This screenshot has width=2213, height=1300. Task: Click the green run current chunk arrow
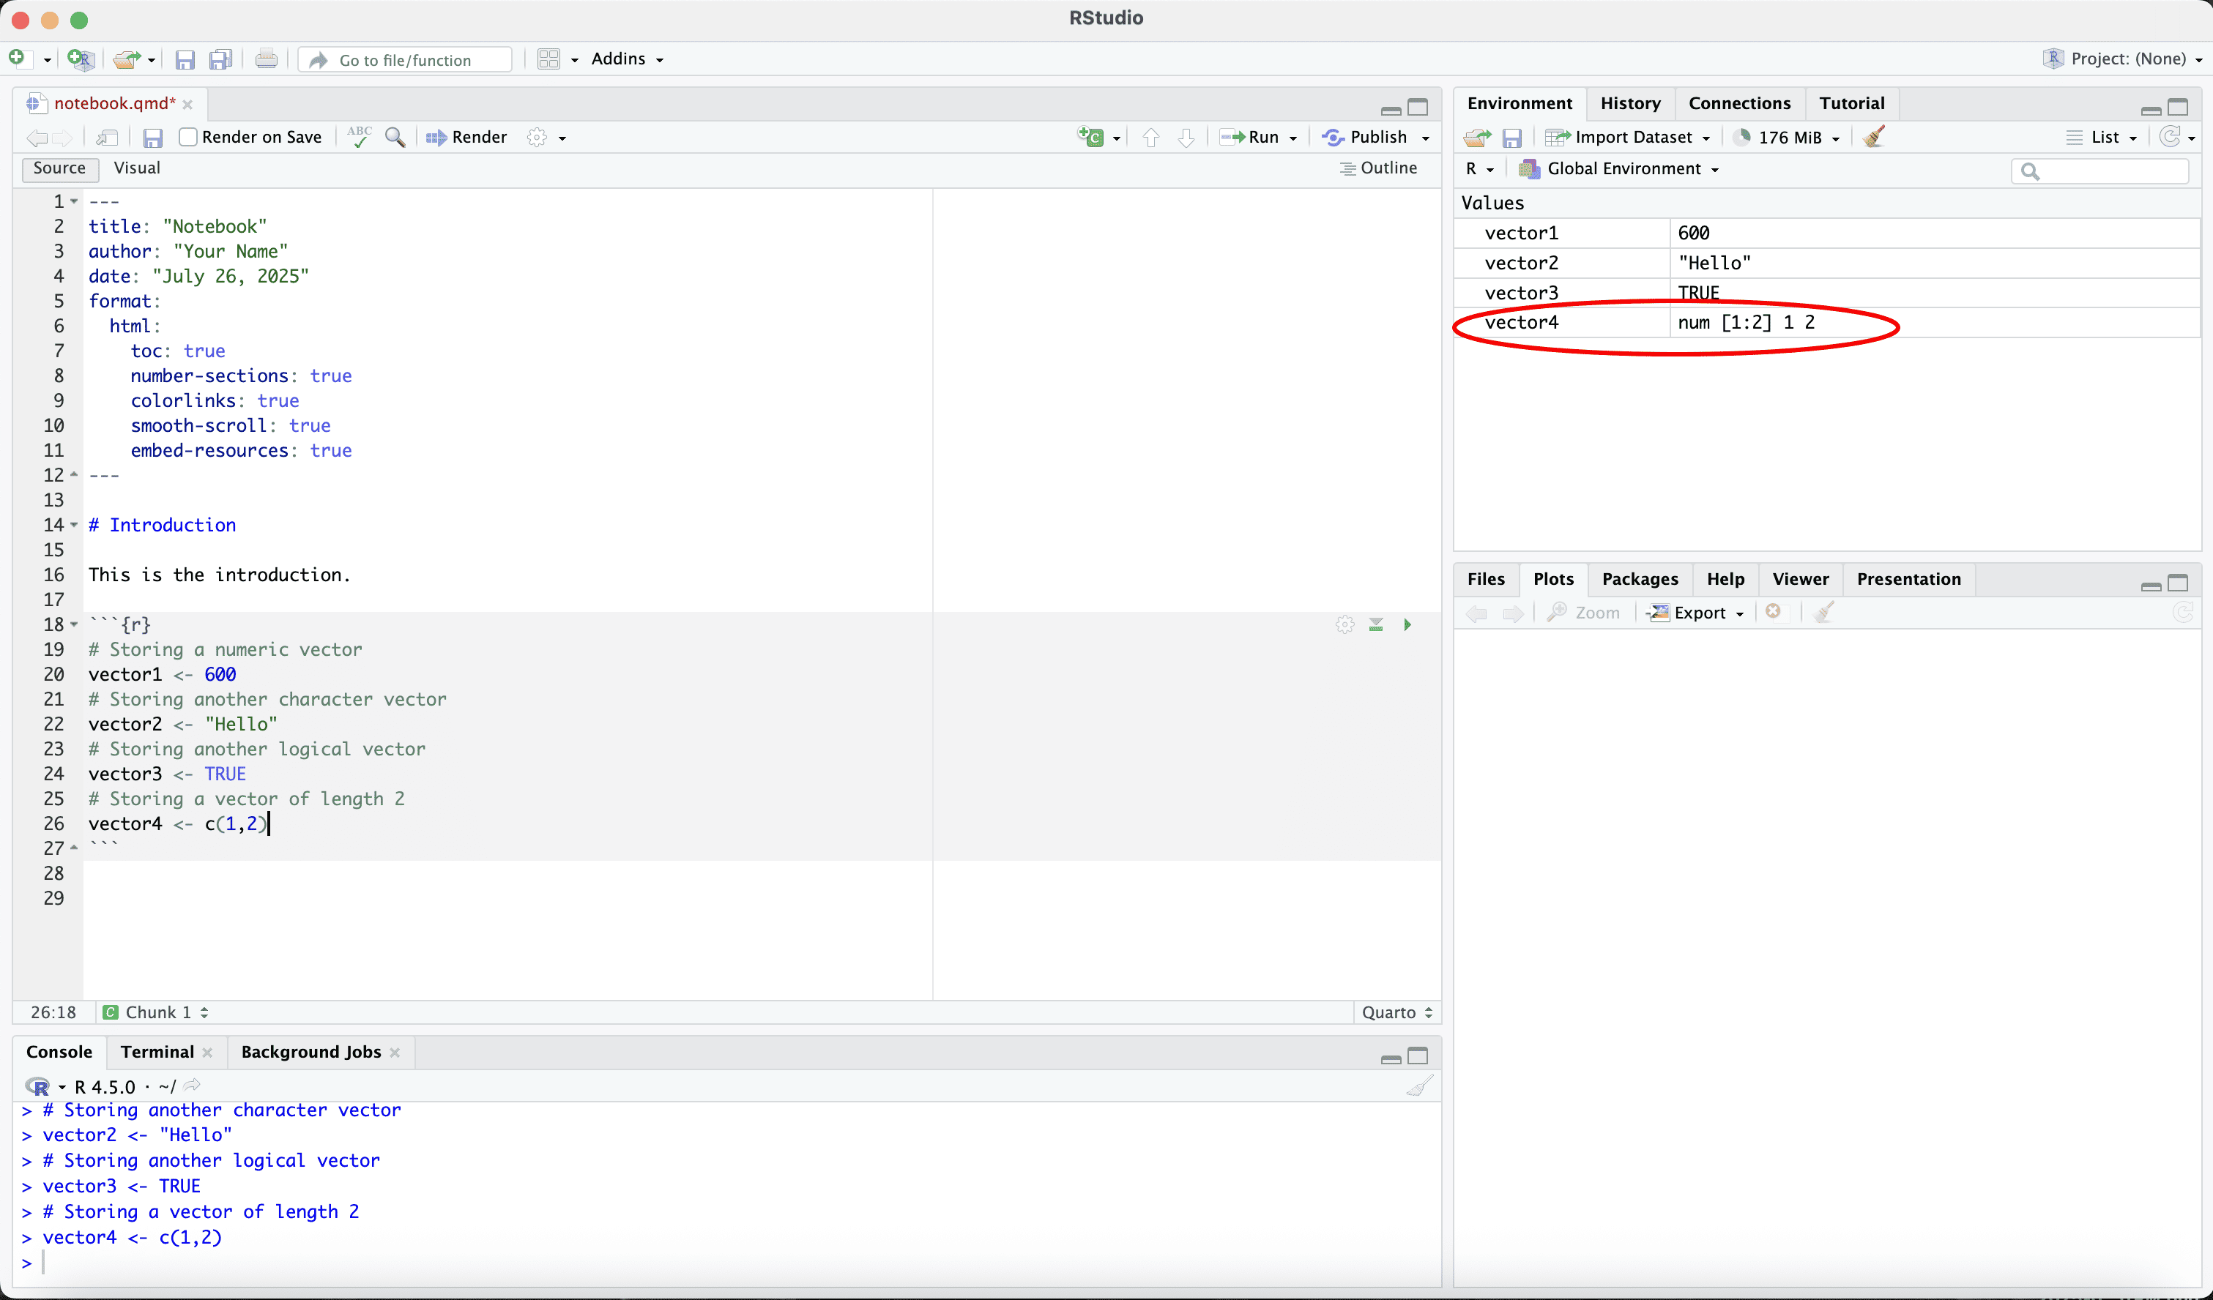pos(1407,625)
